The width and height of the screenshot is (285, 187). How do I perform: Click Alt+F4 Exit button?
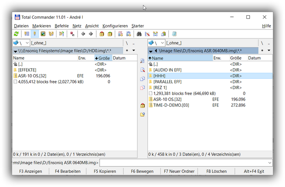tap(254, 171)
